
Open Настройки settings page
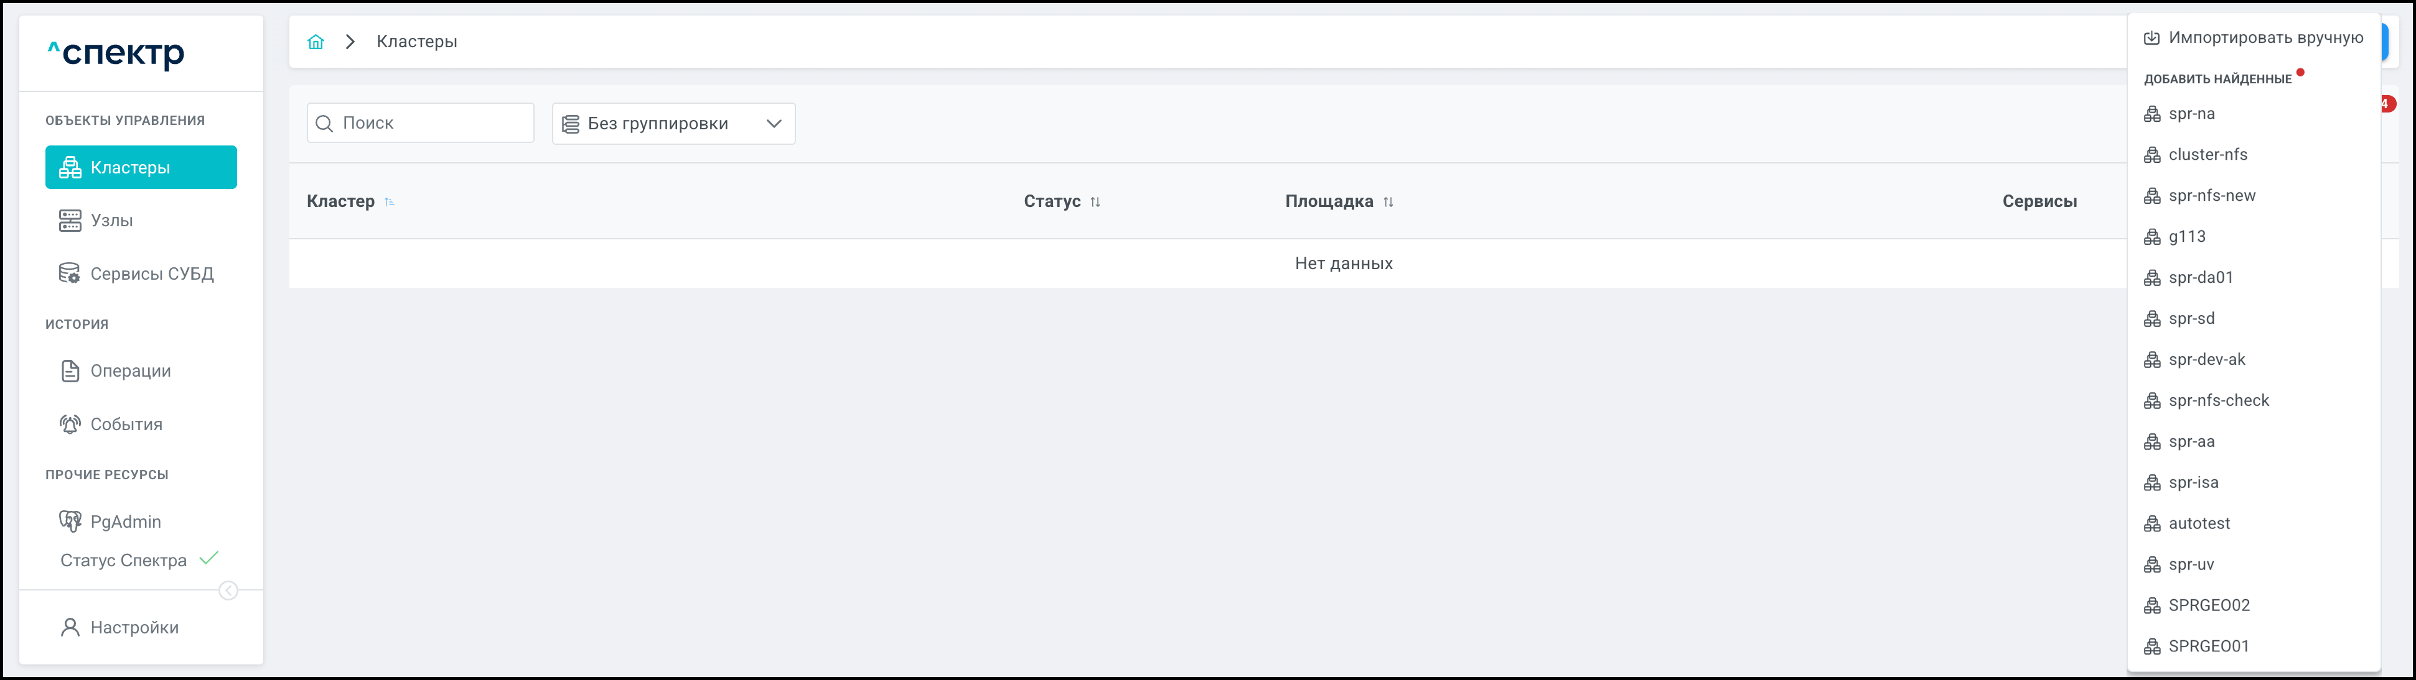click(133, 628)
